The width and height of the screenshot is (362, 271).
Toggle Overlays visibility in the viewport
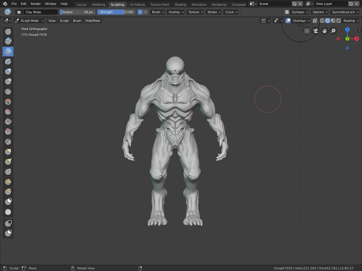point(288,21)
